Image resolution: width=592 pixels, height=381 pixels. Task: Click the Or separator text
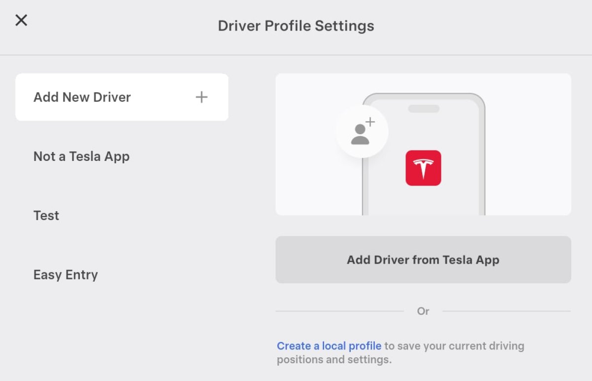(423, 311)
